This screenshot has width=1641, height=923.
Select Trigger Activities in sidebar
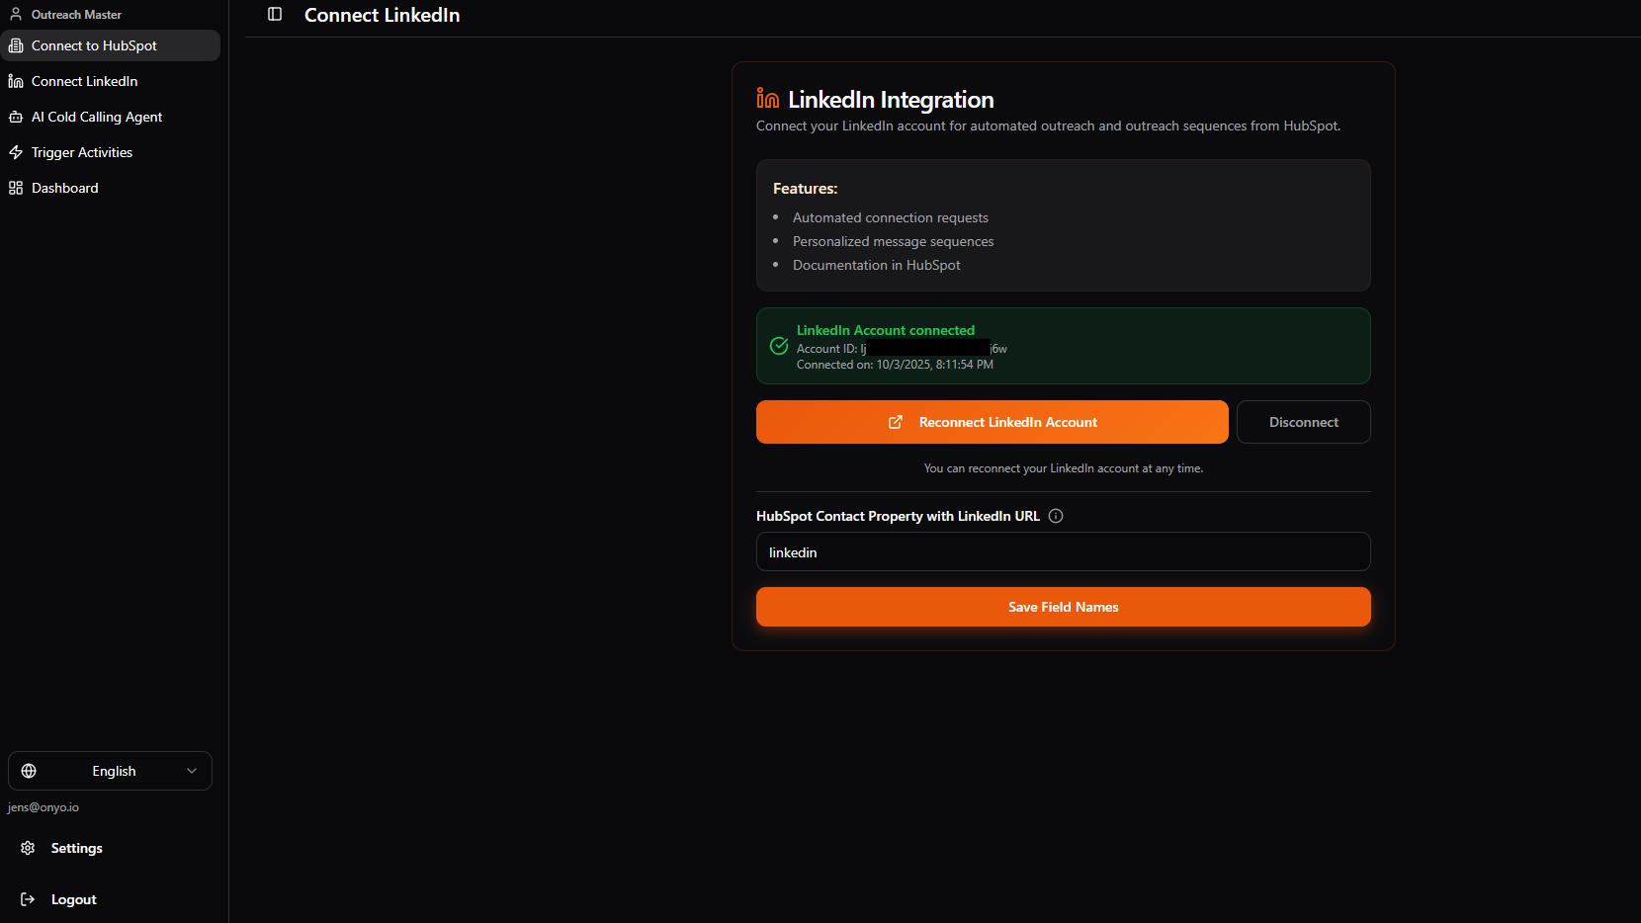(82, 152)
